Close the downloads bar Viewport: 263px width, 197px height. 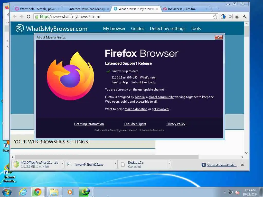(242, 165)
